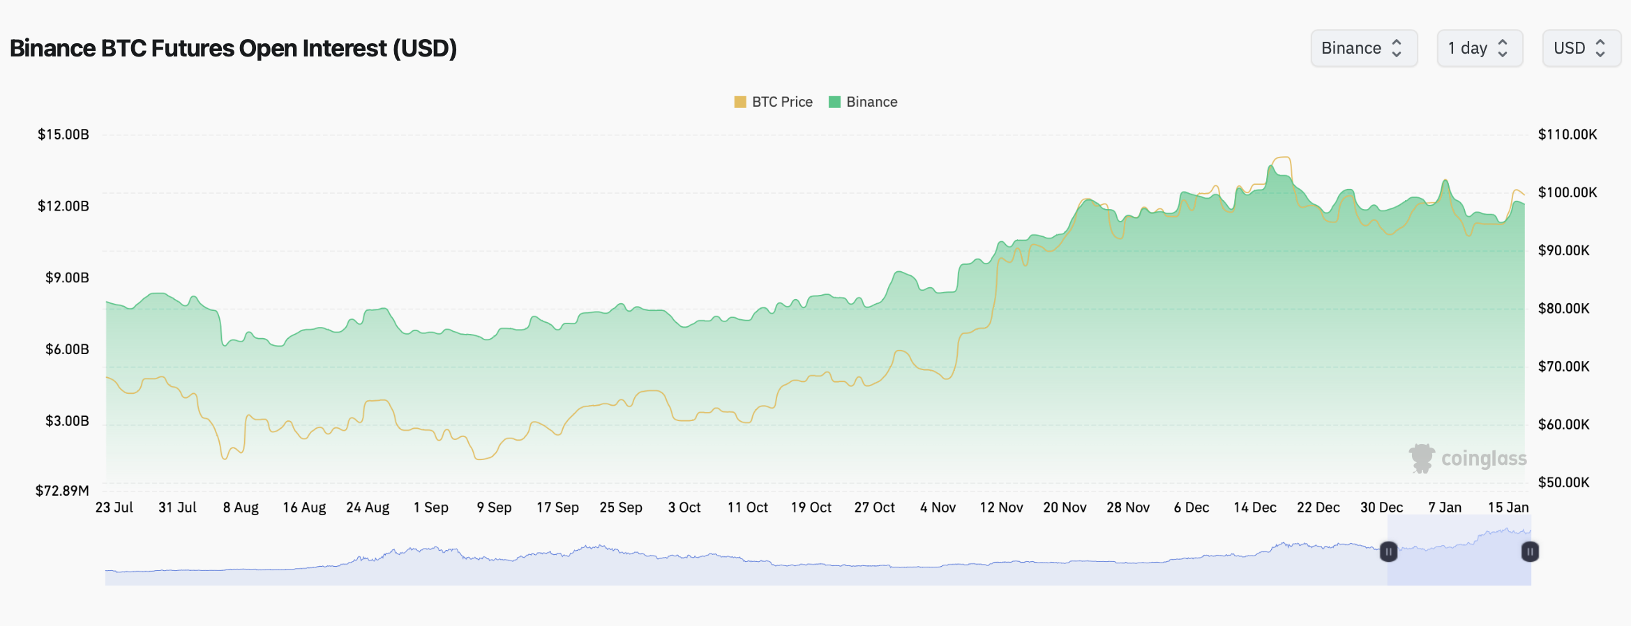Click the 12 Nov date label on axis
The height and width of the screenshot is (626, 1631).
click(x=1001, y=507)
